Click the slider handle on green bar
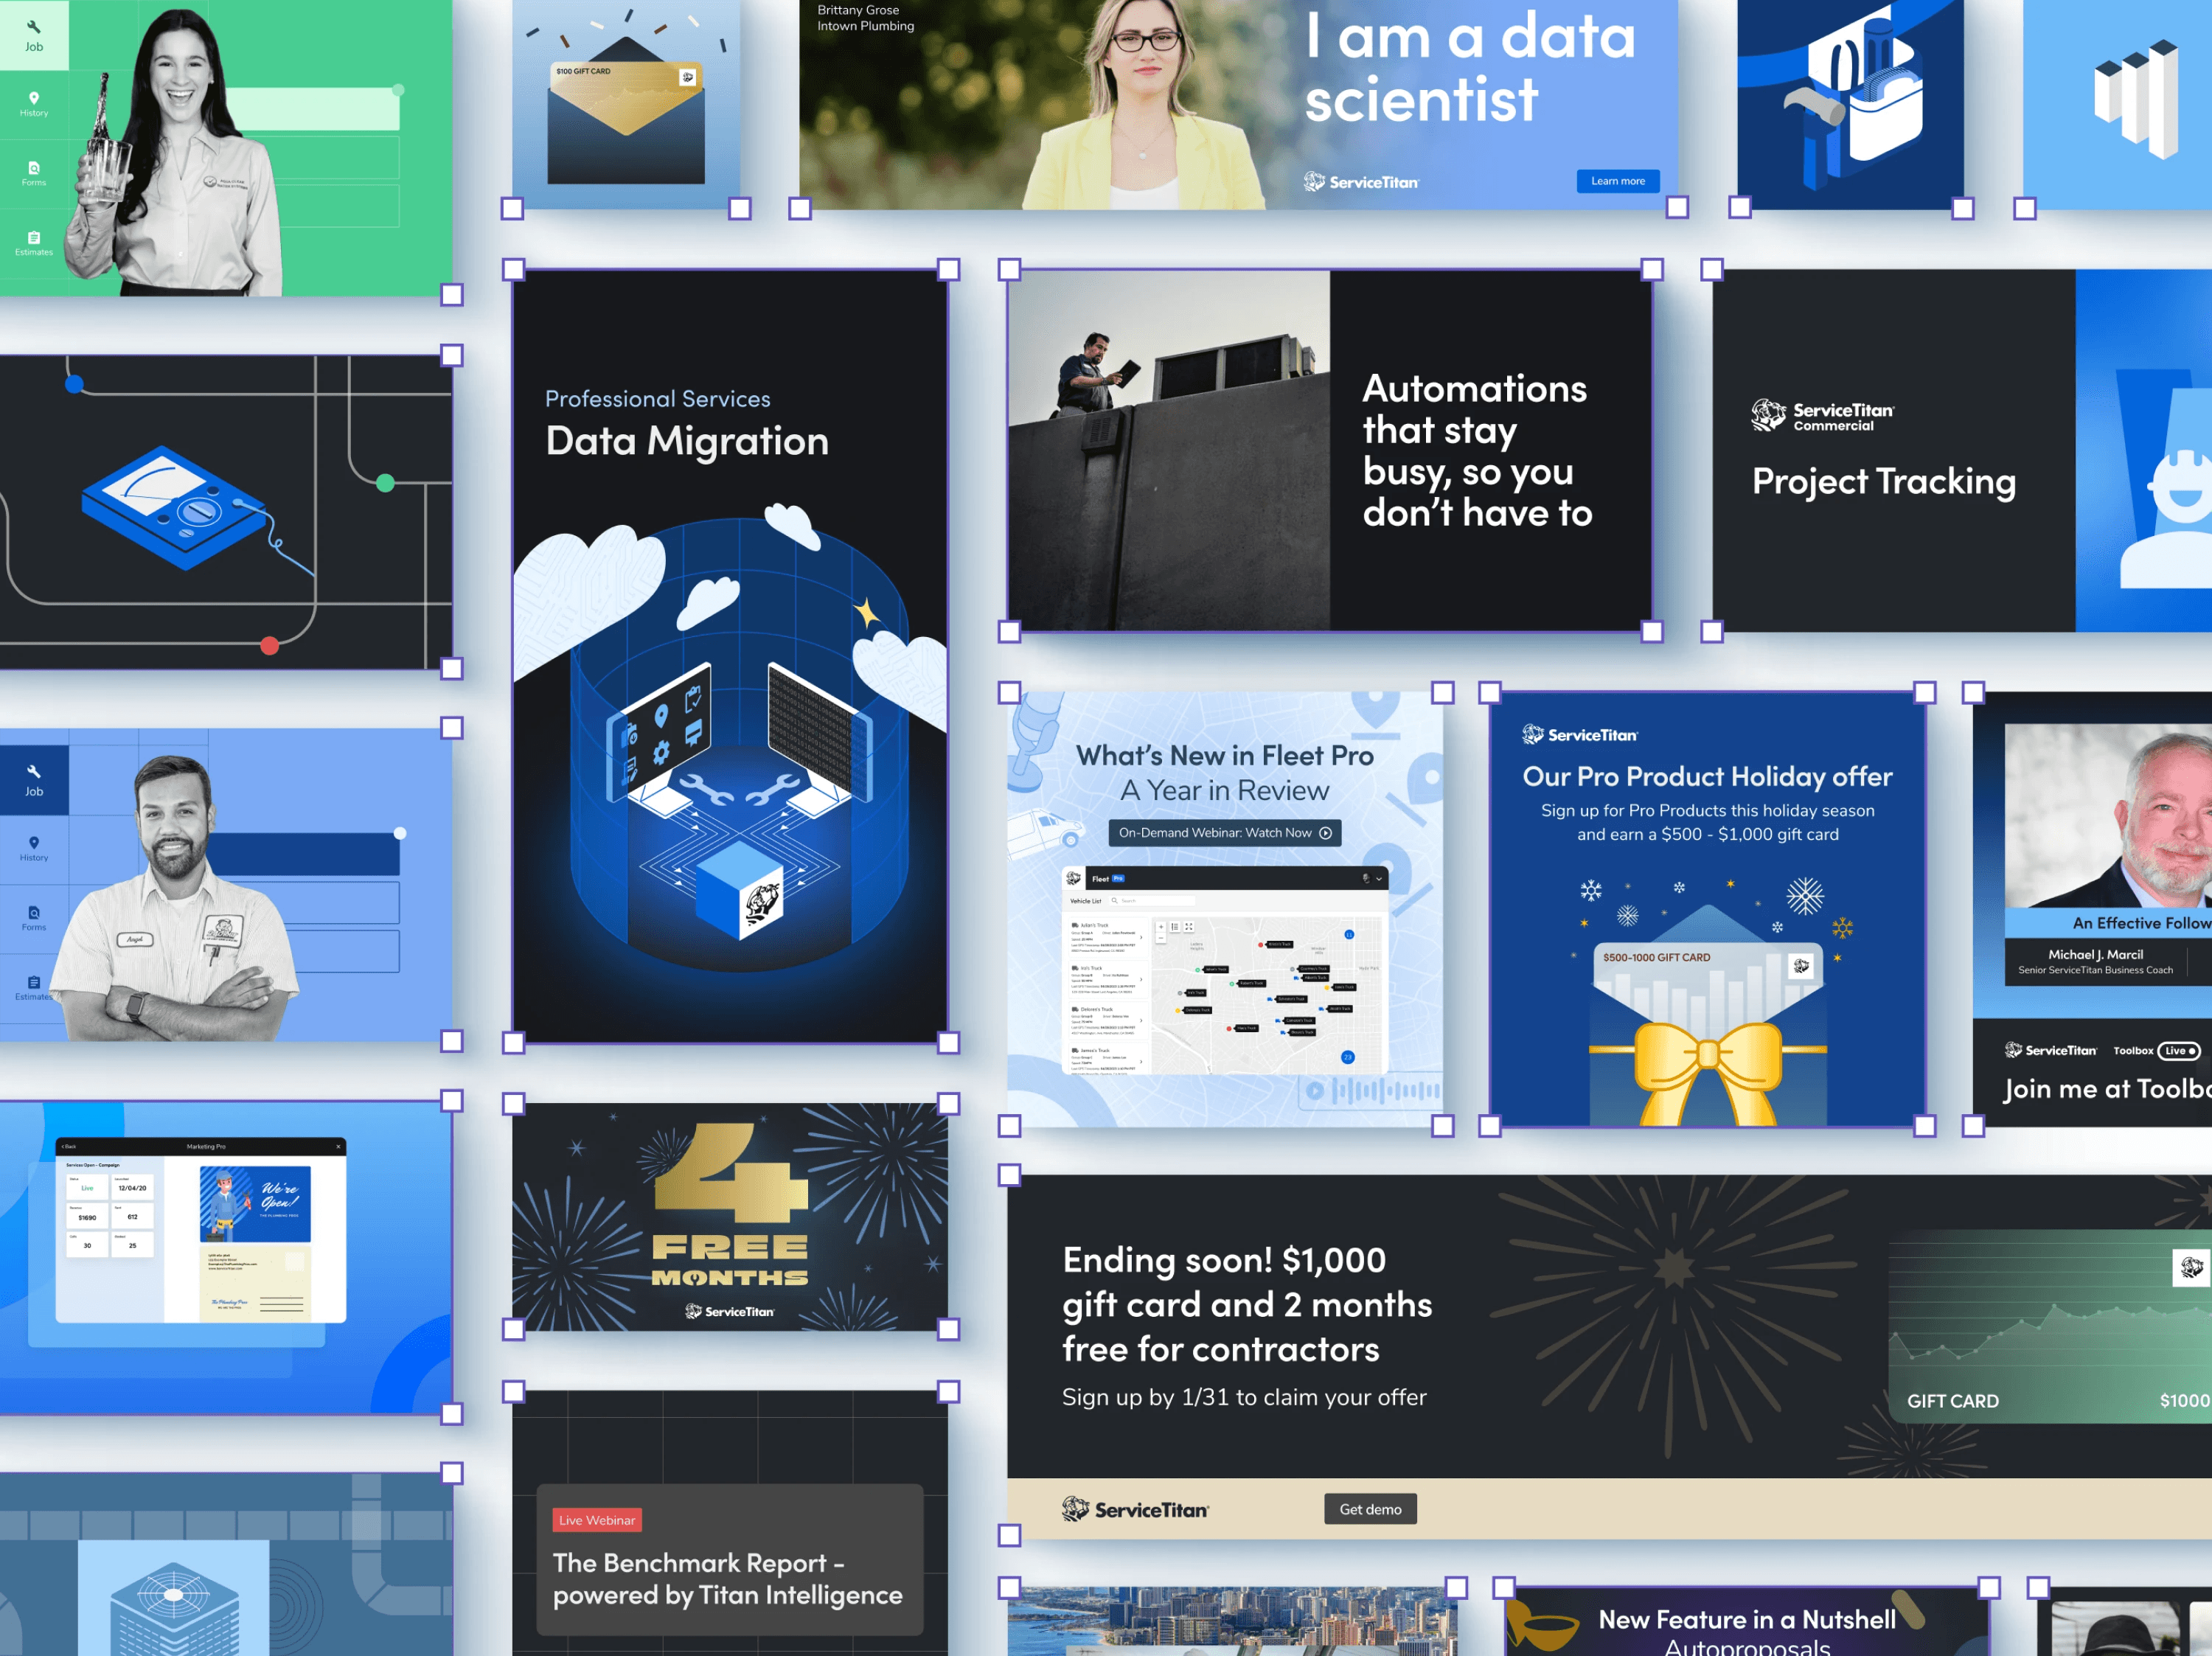 [398, 90]
